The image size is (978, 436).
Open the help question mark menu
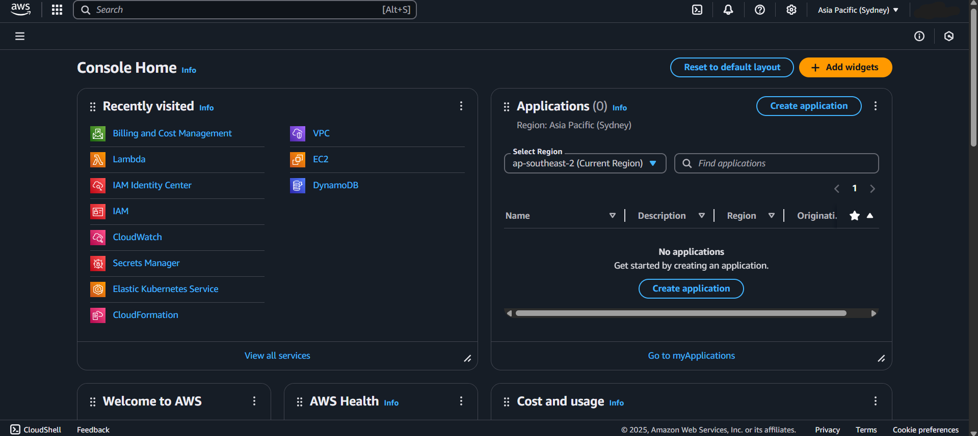pos(760,10)
